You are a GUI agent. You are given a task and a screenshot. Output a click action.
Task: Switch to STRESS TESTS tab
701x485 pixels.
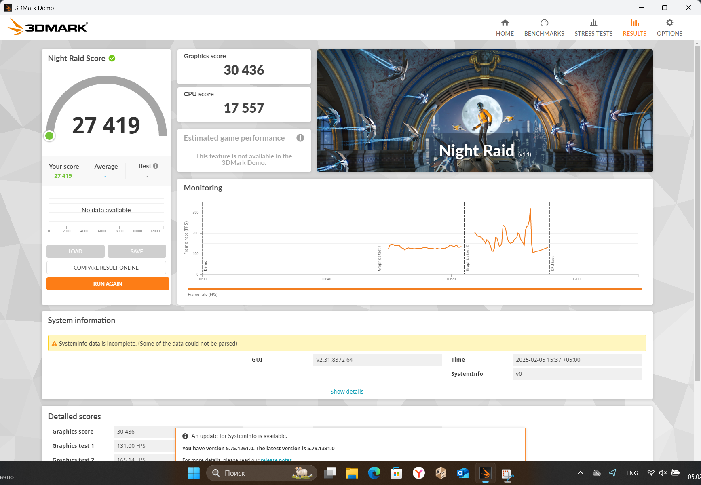pyautogui.click(x=593, y=28)
